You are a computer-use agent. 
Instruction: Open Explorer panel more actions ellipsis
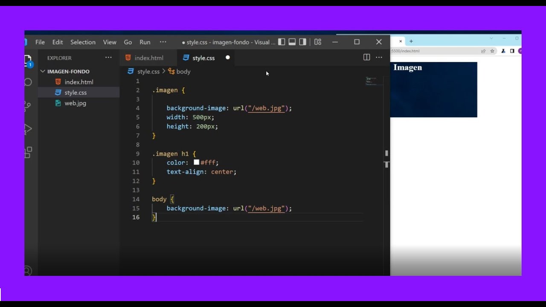pyautogui.click(x=108, y=58)
